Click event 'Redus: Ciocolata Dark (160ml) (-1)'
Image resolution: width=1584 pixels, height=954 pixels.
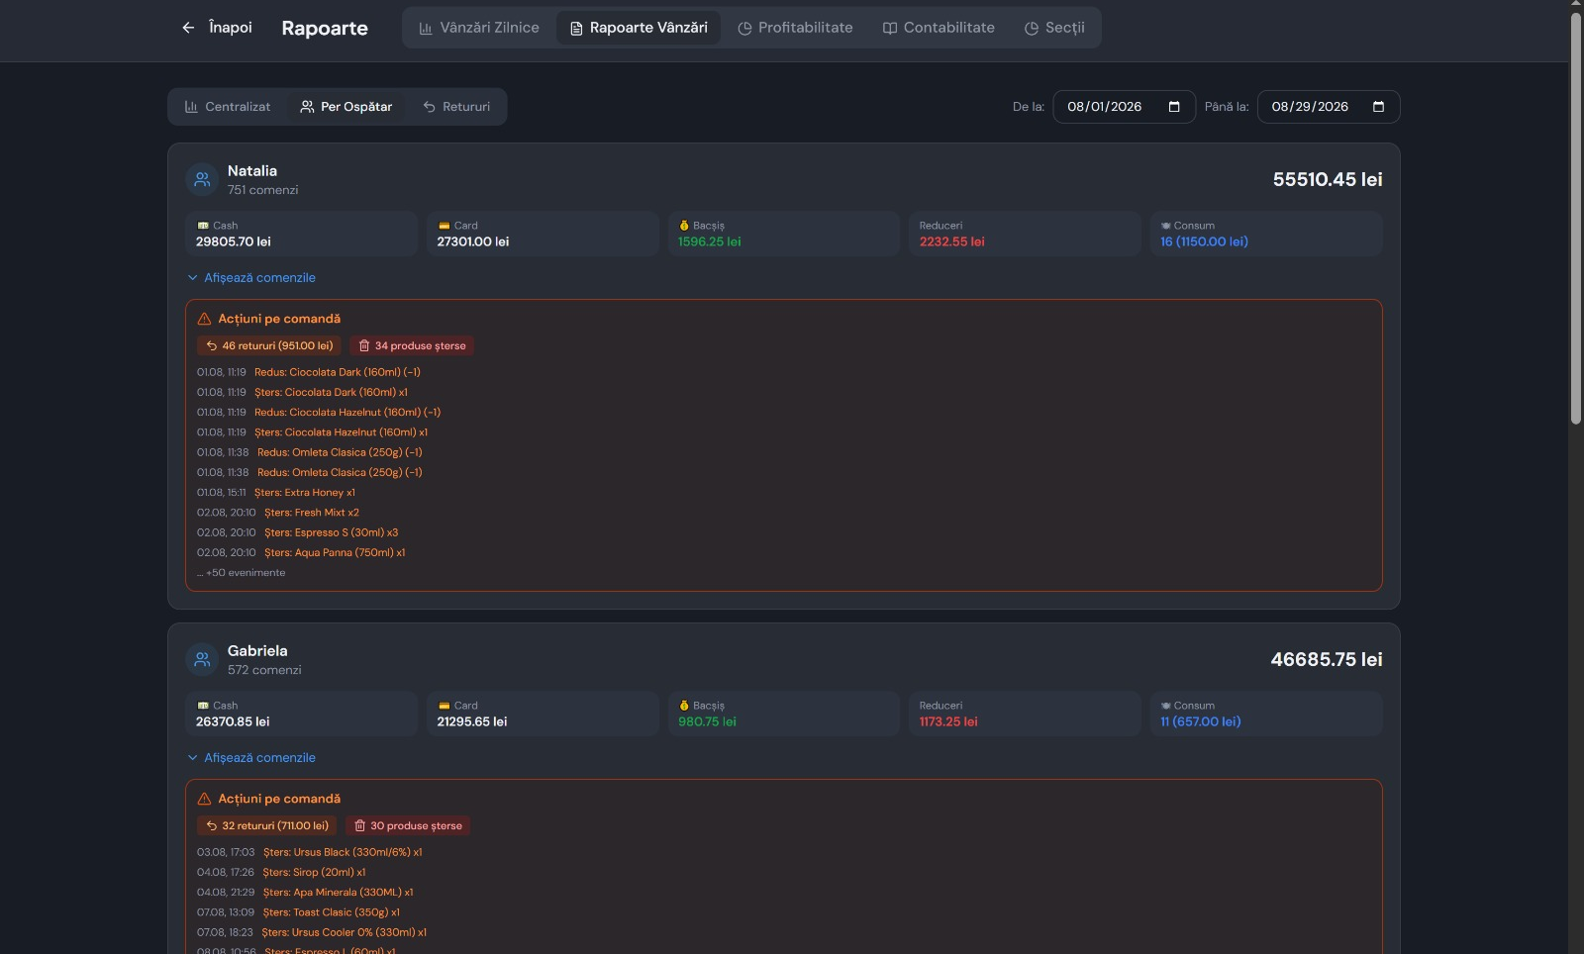pos(338,372)
